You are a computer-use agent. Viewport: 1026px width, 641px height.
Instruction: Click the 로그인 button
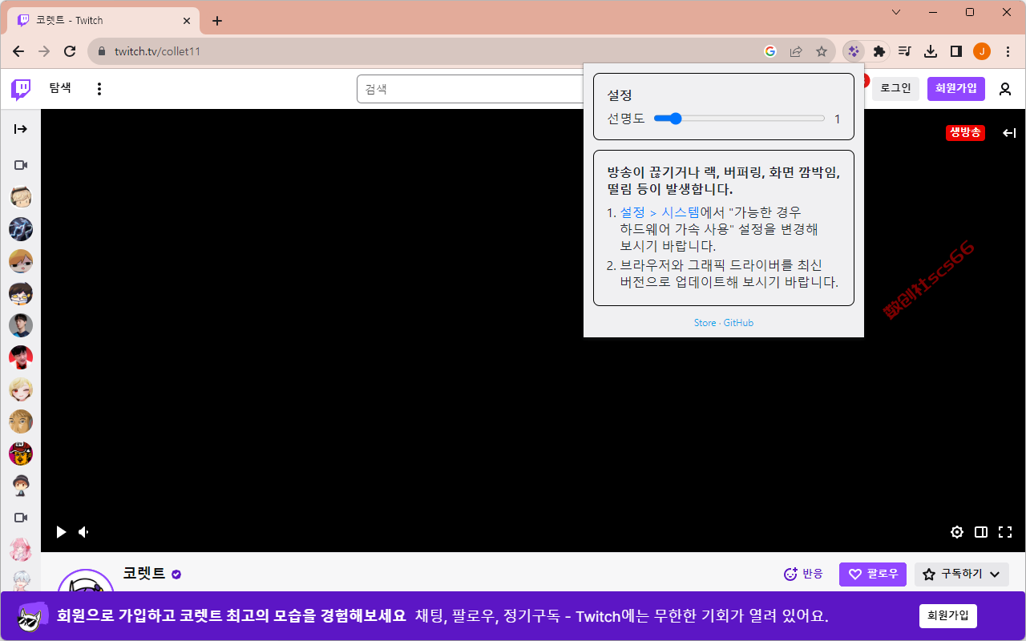pos(895,88)
